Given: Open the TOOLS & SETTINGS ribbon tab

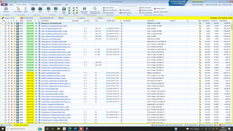Looking at the screenshot, I should [56, 5].
